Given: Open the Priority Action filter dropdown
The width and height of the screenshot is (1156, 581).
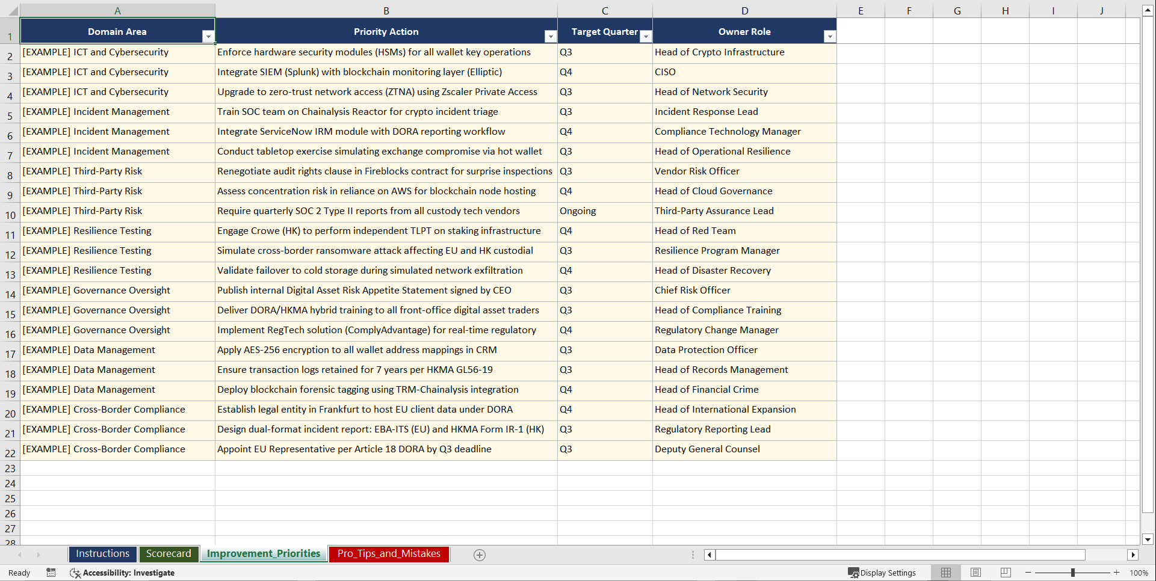Looking at the screenshot, I should (550, 37).
